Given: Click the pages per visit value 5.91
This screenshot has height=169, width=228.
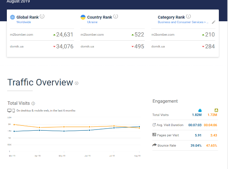Looking at the screenshot, I should (x=198, y=135).
